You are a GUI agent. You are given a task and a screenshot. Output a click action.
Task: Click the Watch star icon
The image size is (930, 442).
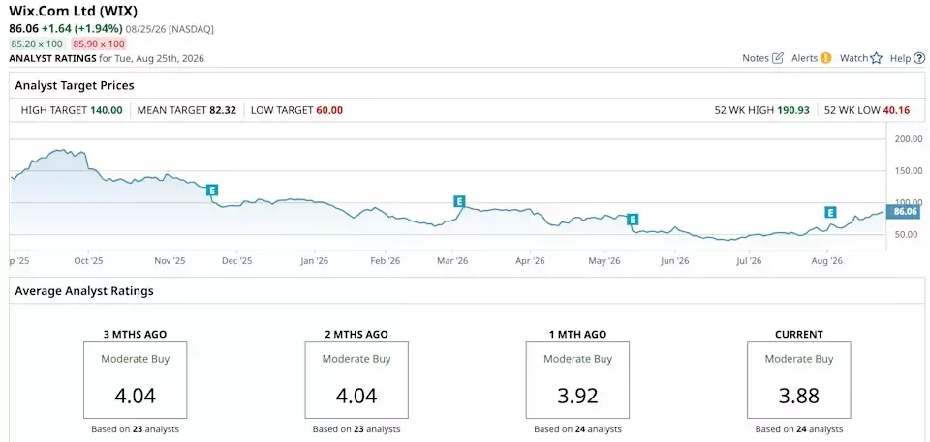point(877,58)
